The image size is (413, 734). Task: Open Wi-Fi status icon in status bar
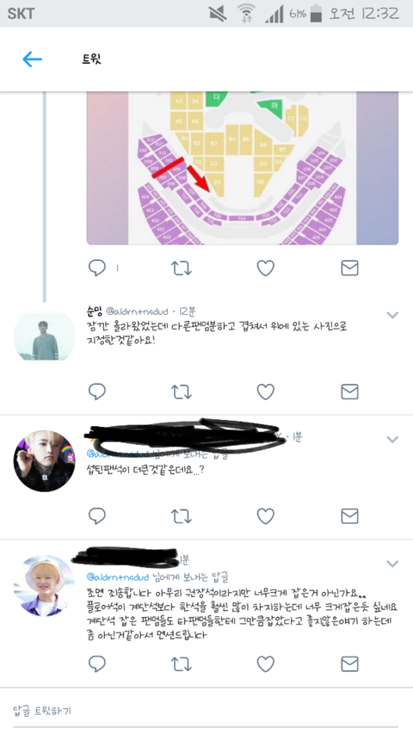(246, 13)
